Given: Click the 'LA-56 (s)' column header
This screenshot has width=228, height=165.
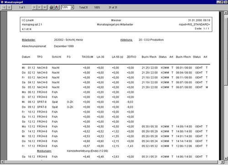Looking at the screenshot, I should coord(117,57).
